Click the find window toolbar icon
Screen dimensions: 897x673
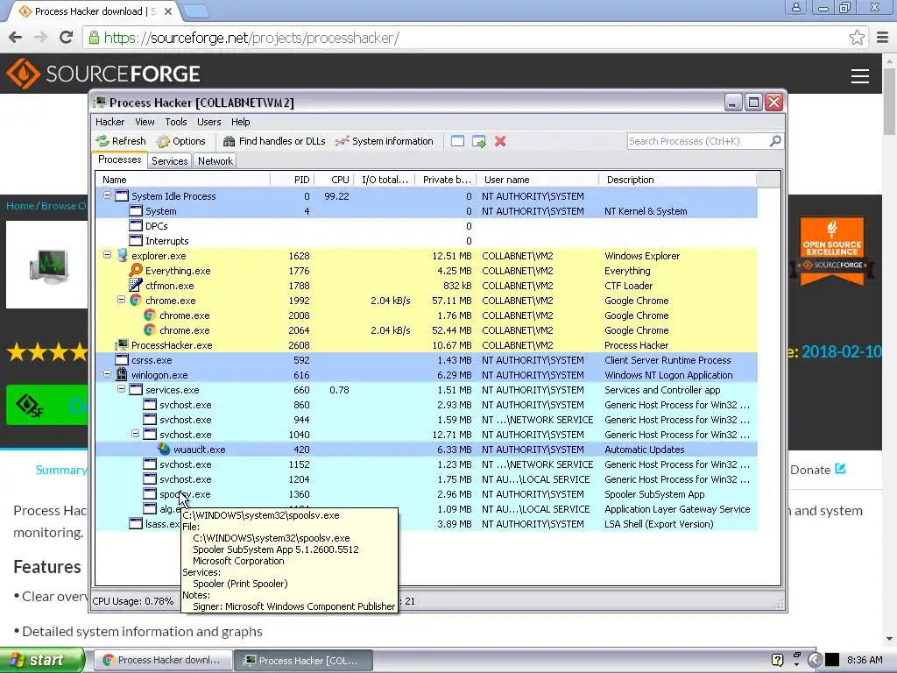tap(457, 141)
